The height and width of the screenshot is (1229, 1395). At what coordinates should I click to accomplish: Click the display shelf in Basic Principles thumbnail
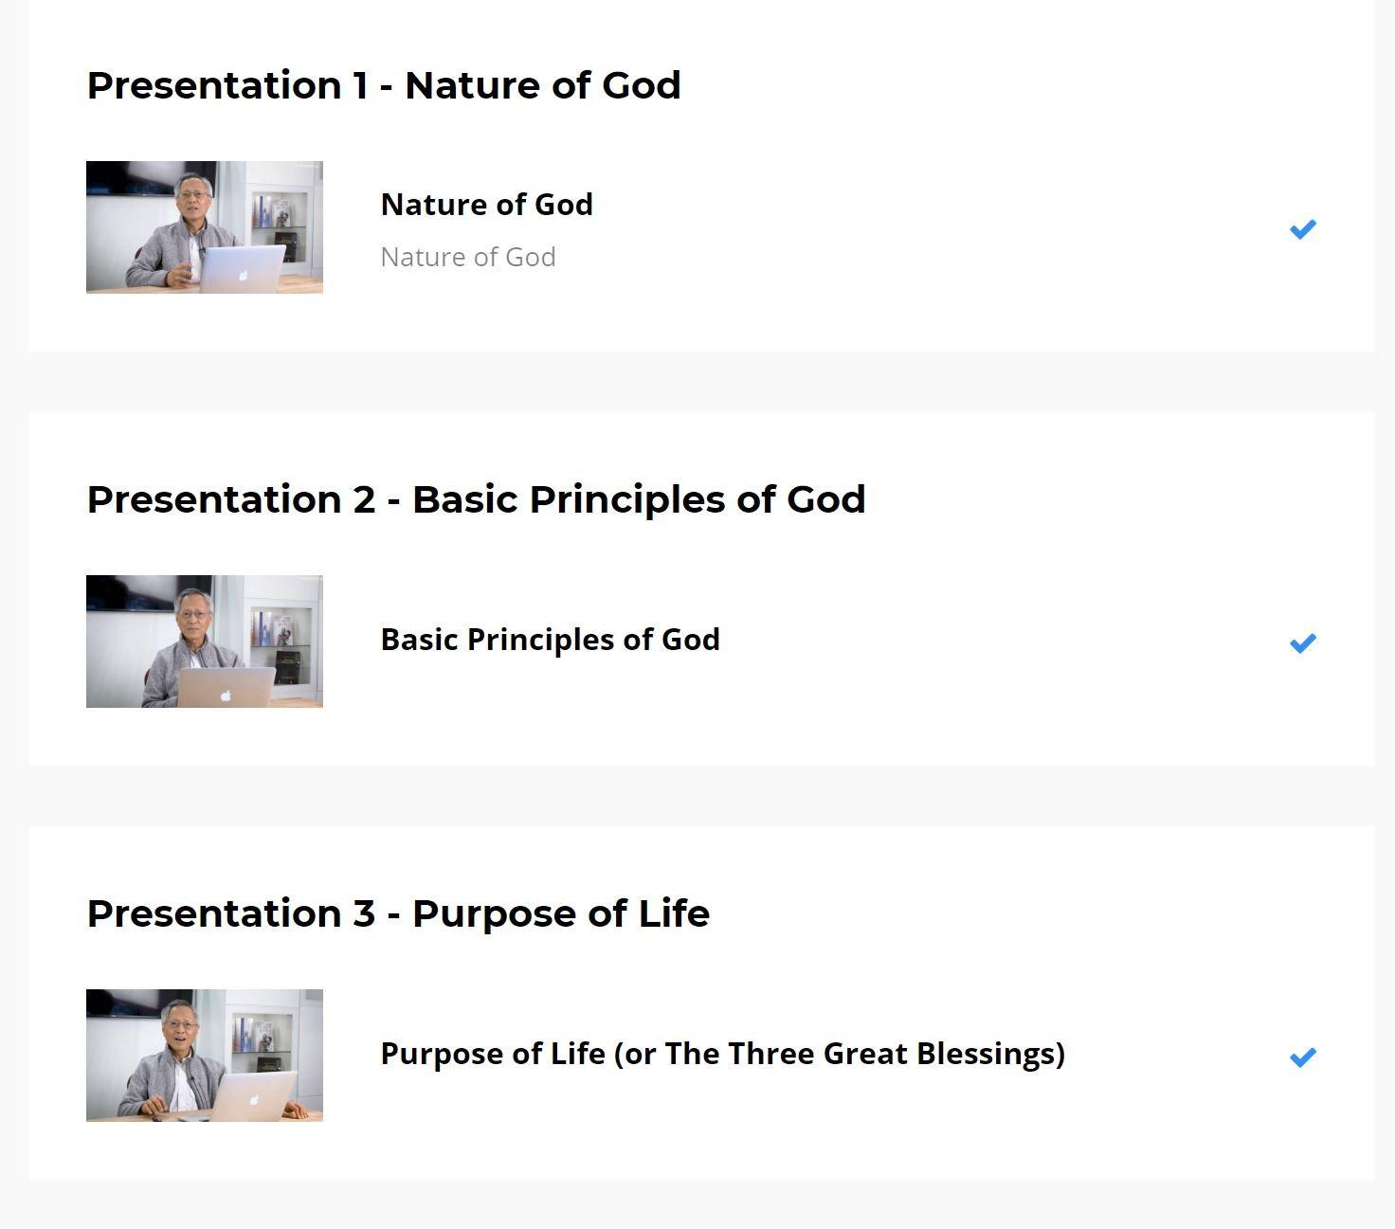pos(281,647)
